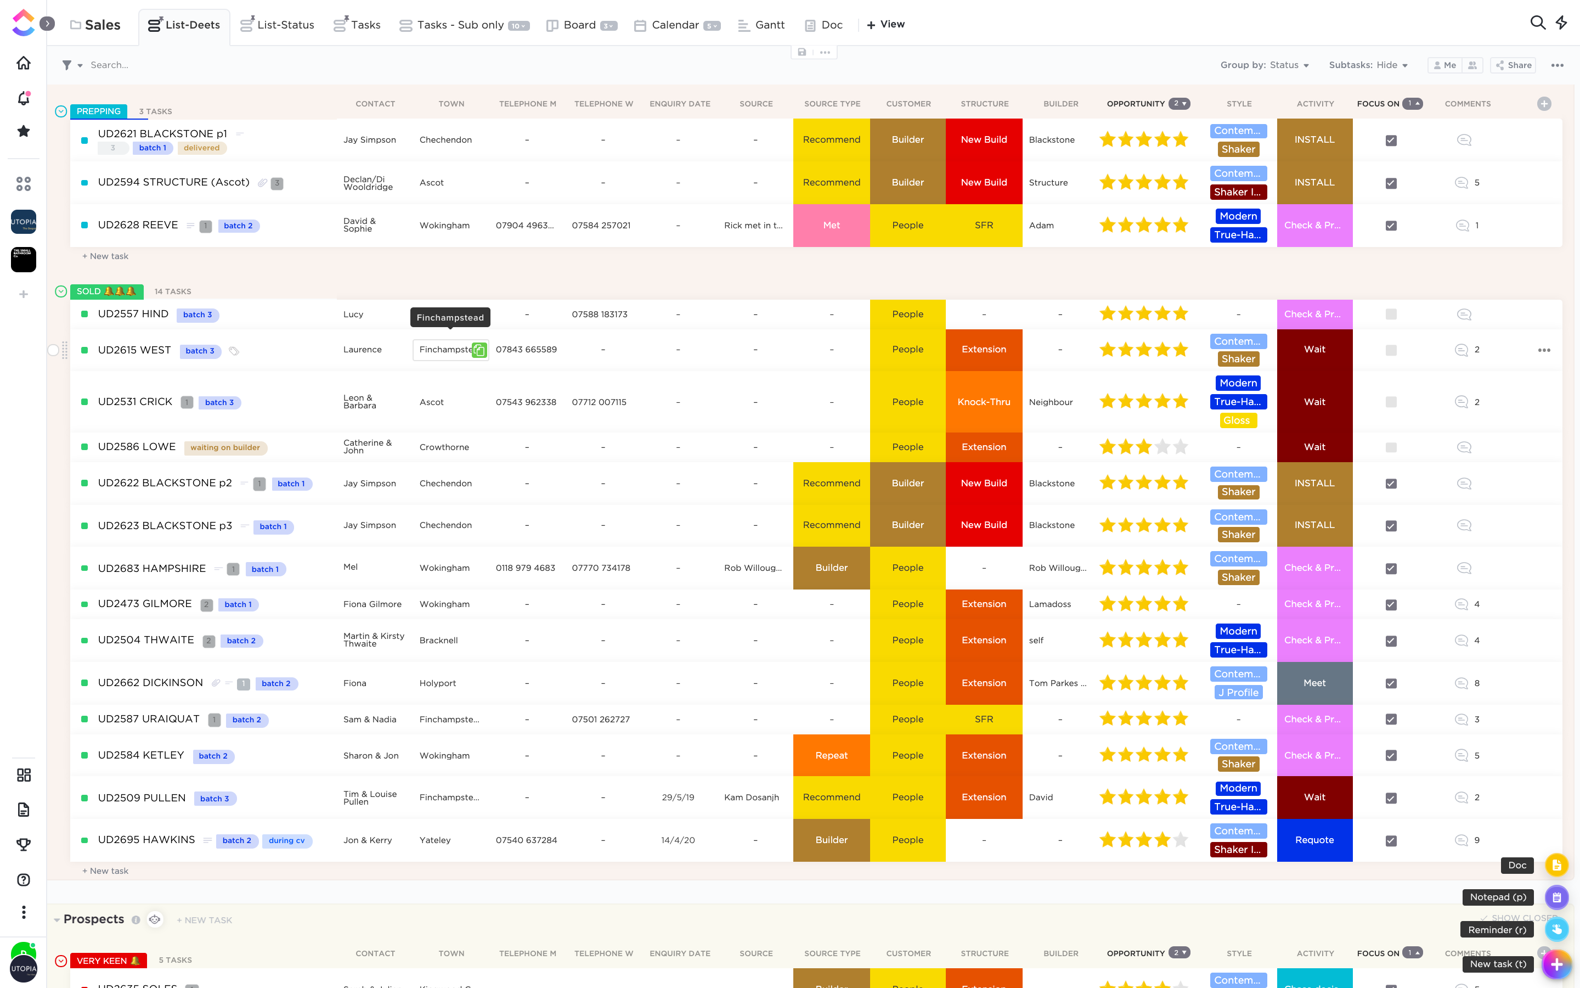The width and height of the screenshot is (1580, 988).
Task: Click the lightning bolt quick action icon
Action: (1561, 23)
